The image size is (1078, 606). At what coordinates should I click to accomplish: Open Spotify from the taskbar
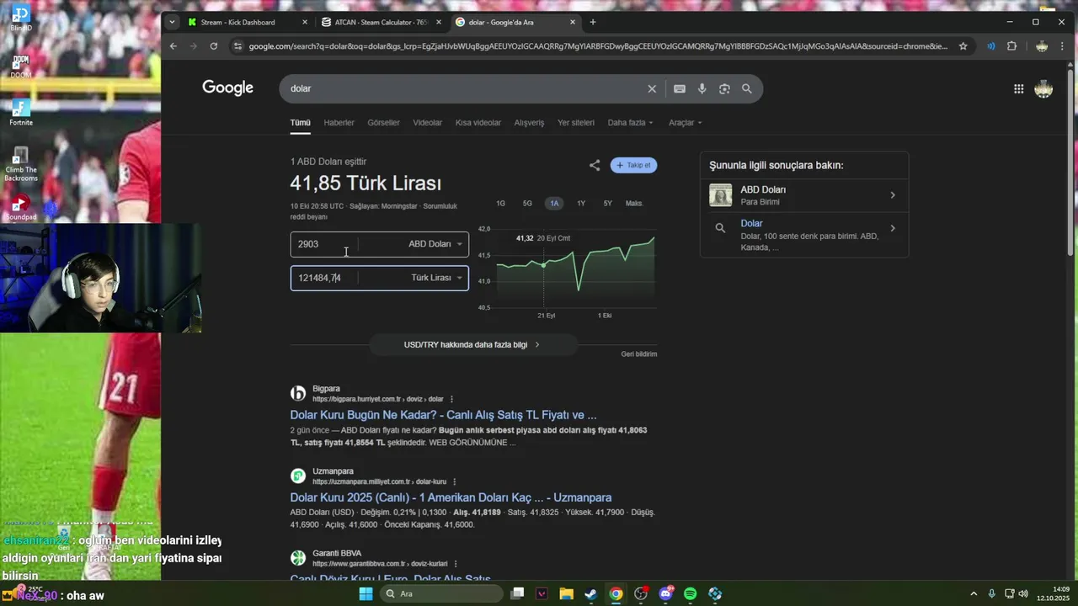point(691,593)
